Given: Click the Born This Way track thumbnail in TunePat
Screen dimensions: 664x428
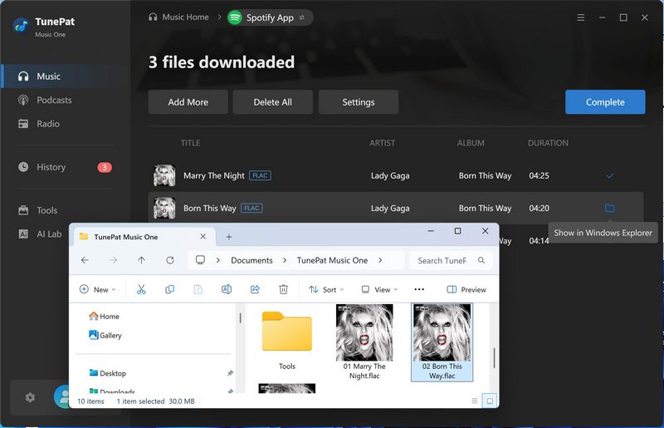Looking at the screenshot, I should 164,209.
